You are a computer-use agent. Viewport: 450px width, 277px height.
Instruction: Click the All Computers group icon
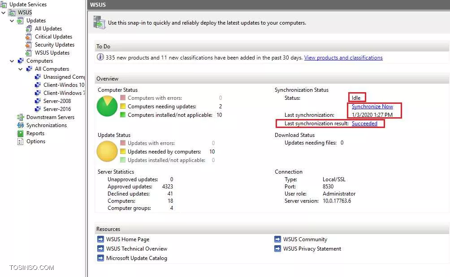[29, 69]
